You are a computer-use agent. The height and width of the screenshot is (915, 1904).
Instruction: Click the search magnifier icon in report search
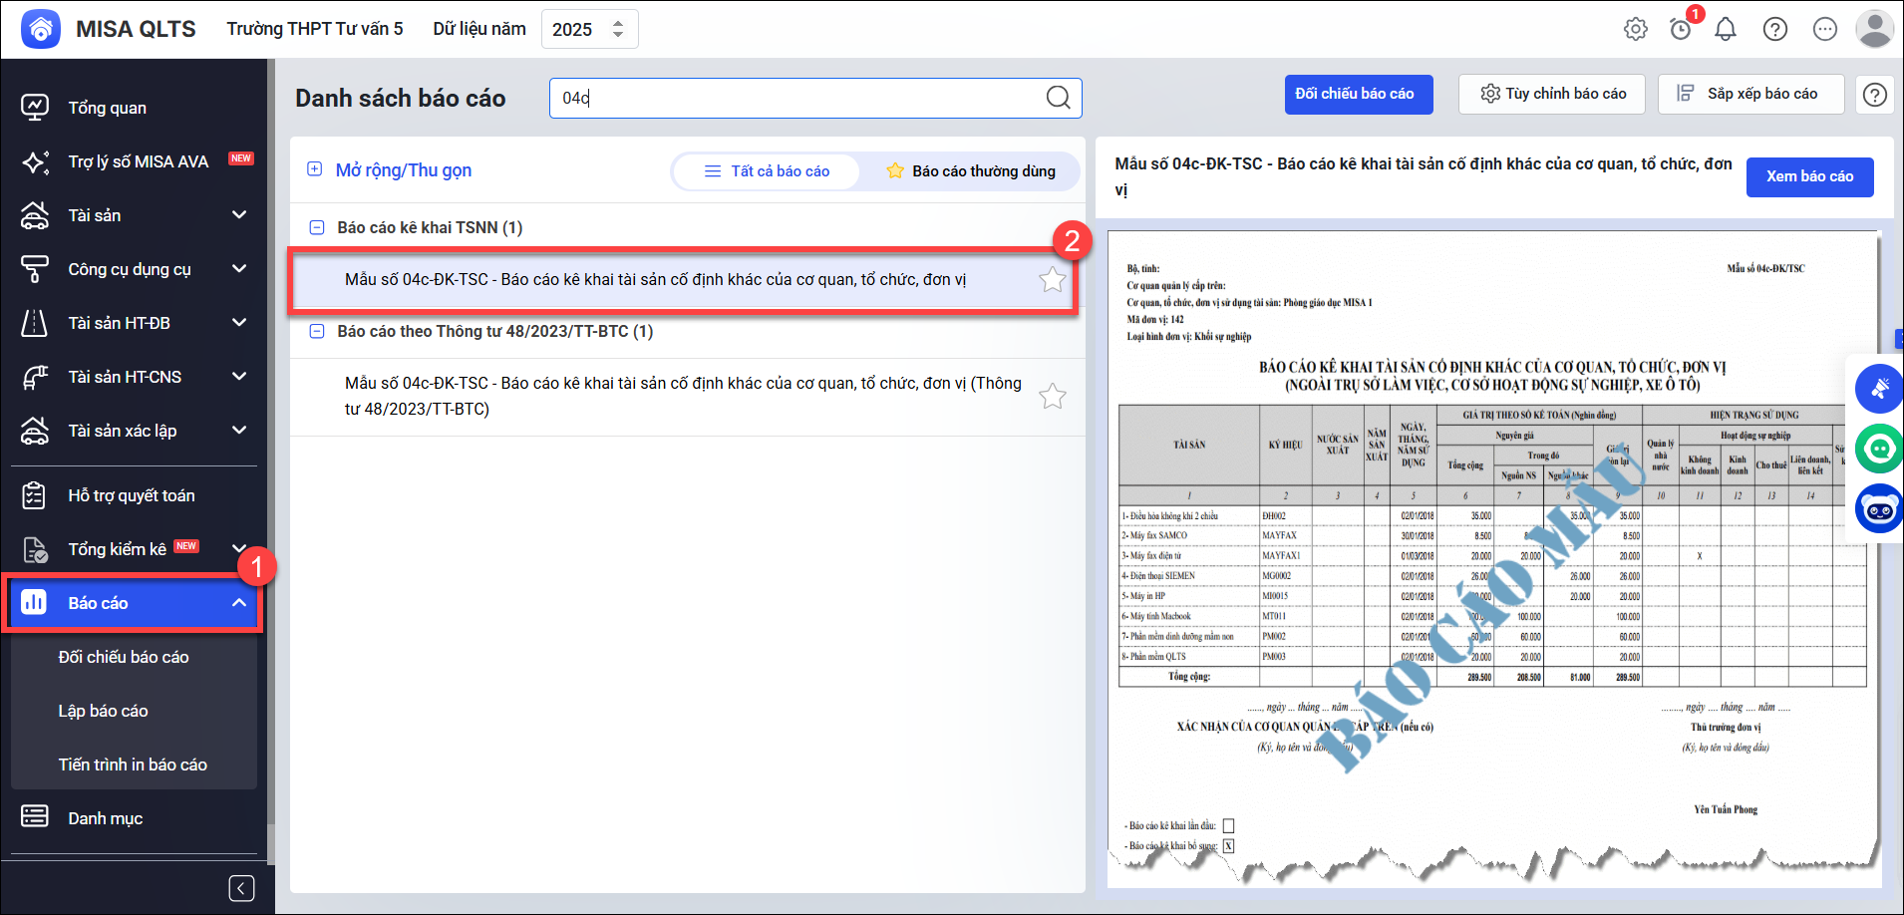click(1058, 98)
